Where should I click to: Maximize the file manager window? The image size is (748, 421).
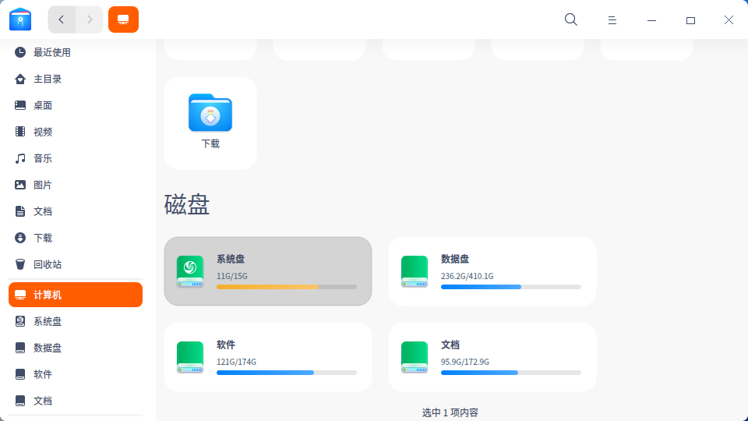(x=690, y=20)
